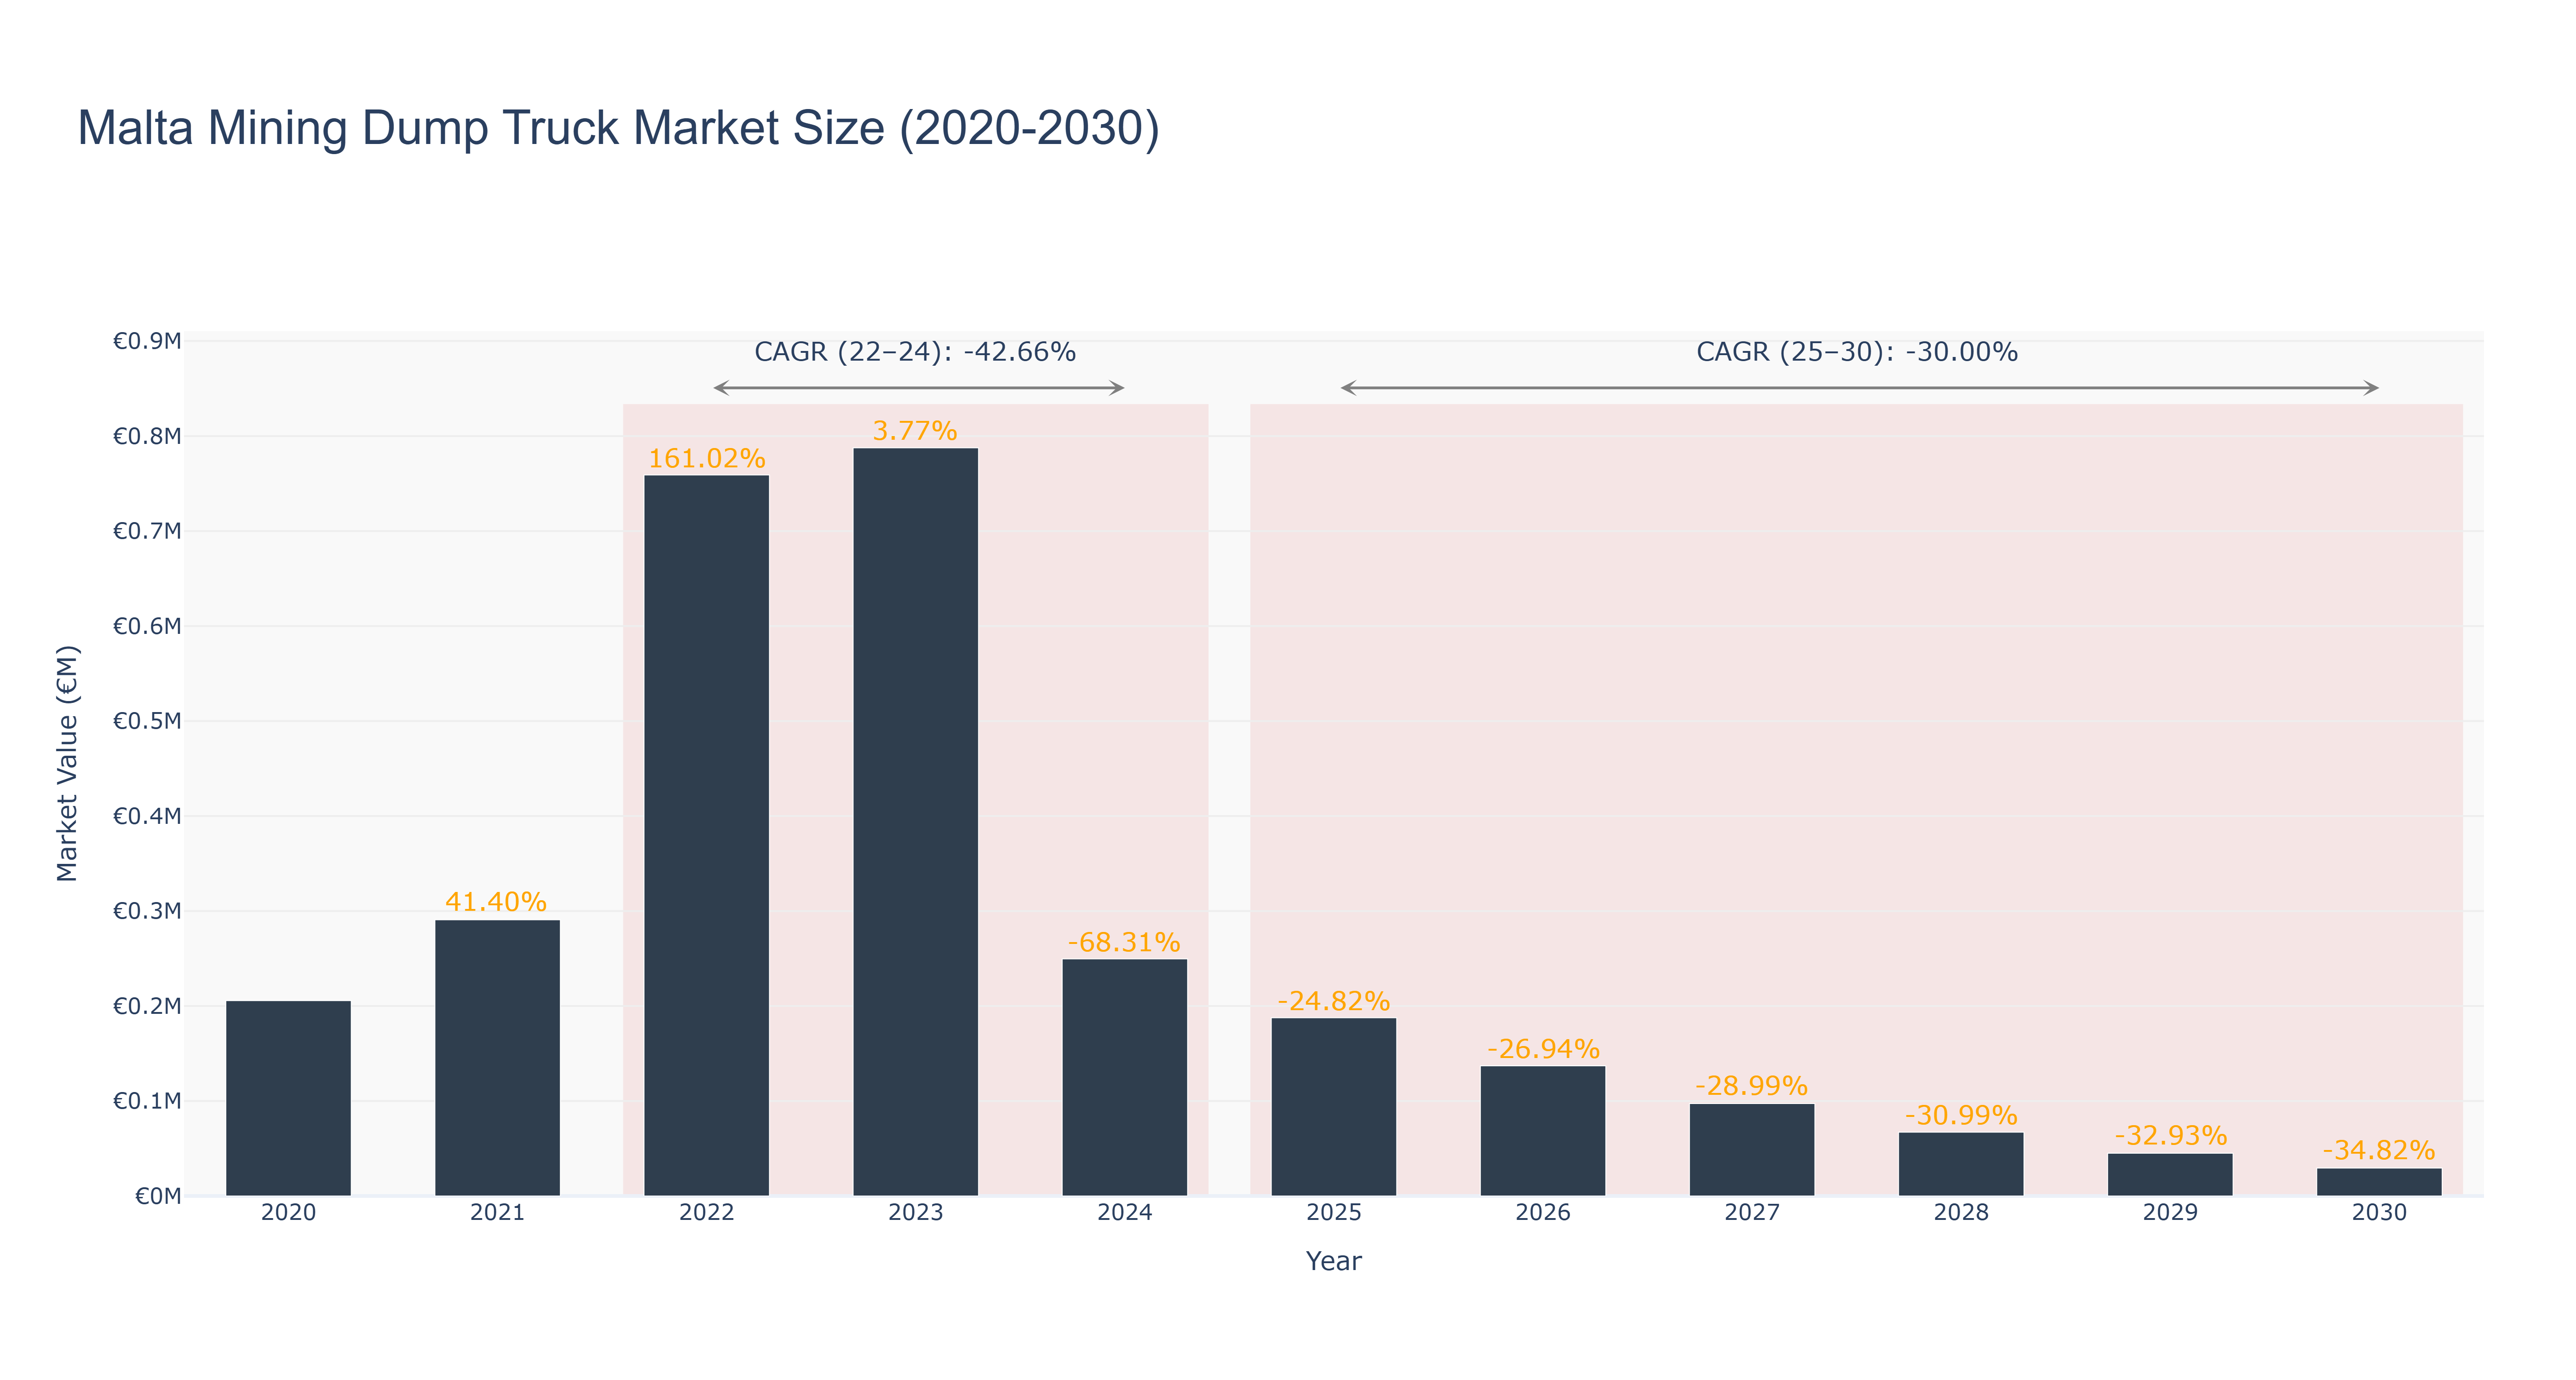The height and width of the screenshot is (1380, 2576).
Task: Click the CAGR (22–24): -42.66% annotation
Action: (x=914, y=352)
